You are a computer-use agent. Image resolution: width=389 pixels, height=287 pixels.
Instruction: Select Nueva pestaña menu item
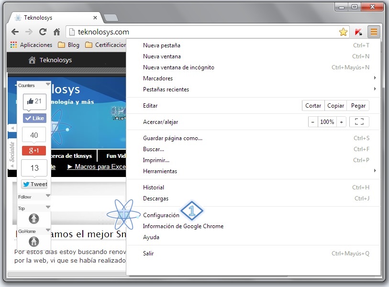253,45
